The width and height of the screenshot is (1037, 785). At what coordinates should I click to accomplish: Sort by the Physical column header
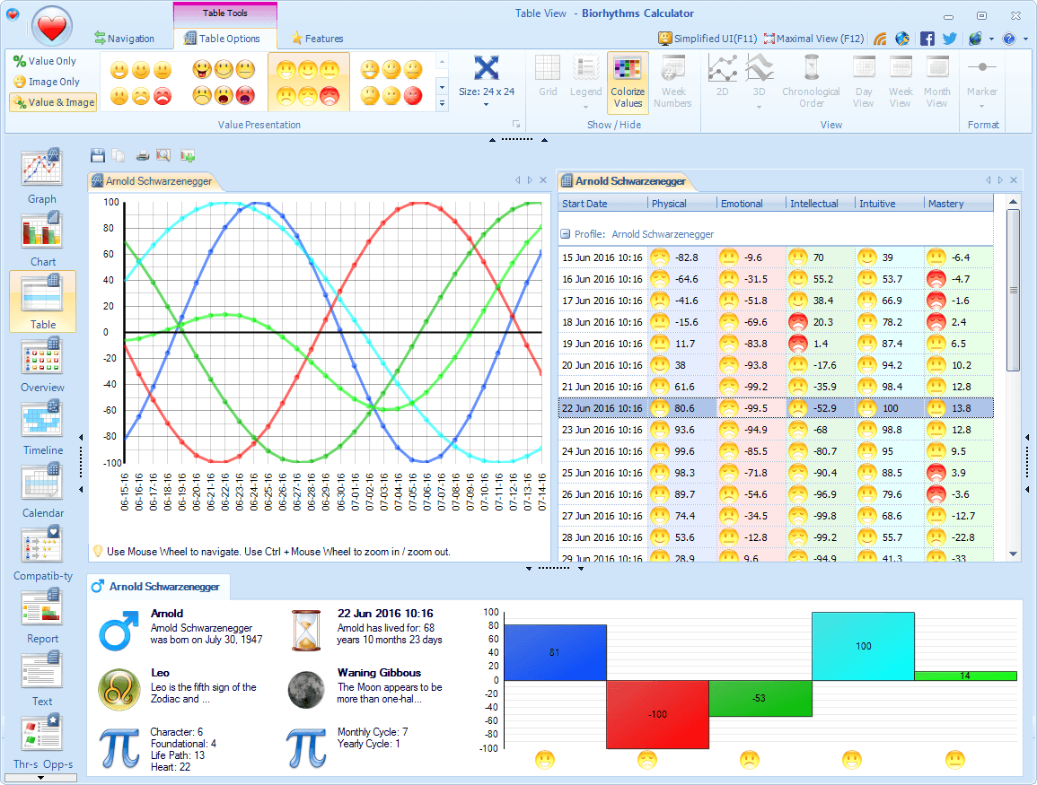[x=681, y=204]
